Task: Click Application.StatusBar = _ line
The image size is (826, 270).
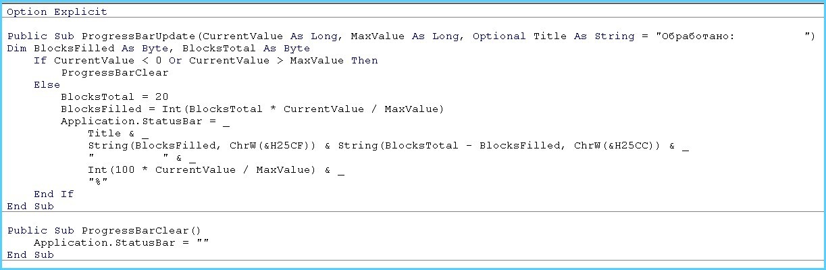Action: 145,122
